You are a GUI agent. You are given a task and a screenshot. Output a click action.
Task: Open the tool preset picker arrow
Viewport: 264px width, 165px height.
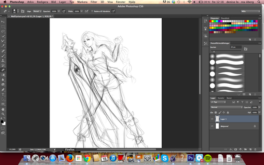pos(9,11)
